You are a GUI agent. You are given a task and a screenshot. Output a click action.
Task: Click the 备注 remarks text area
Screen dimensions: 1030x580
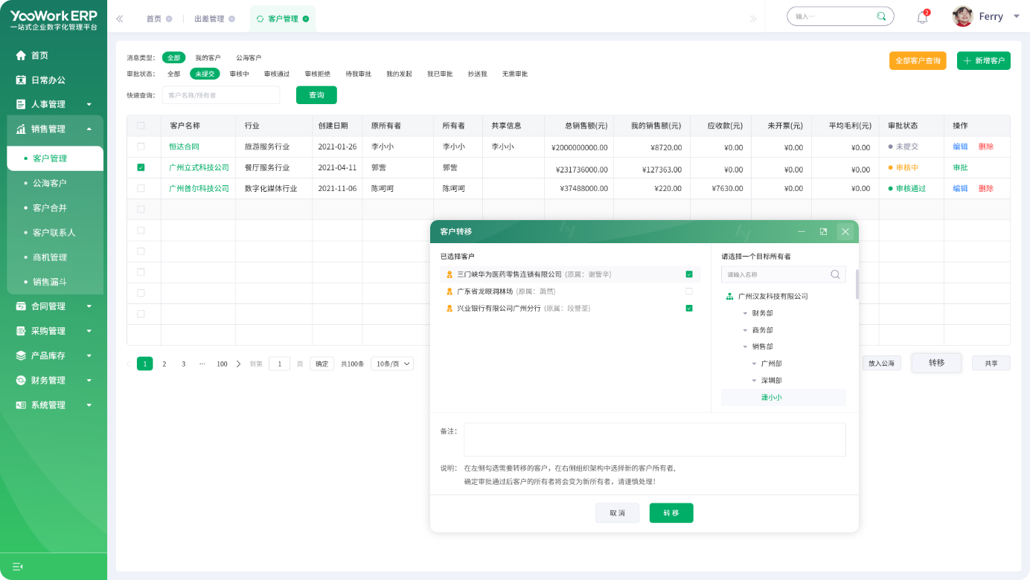coord(654,439)
